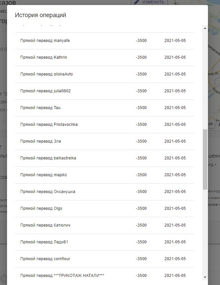Select the manyafe transfer row
This screenshot has height=285, width=220.
click(105, 41)
